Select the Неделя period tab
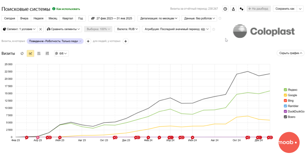The height and width of the screenshot is (160, 305). point(38,18)
